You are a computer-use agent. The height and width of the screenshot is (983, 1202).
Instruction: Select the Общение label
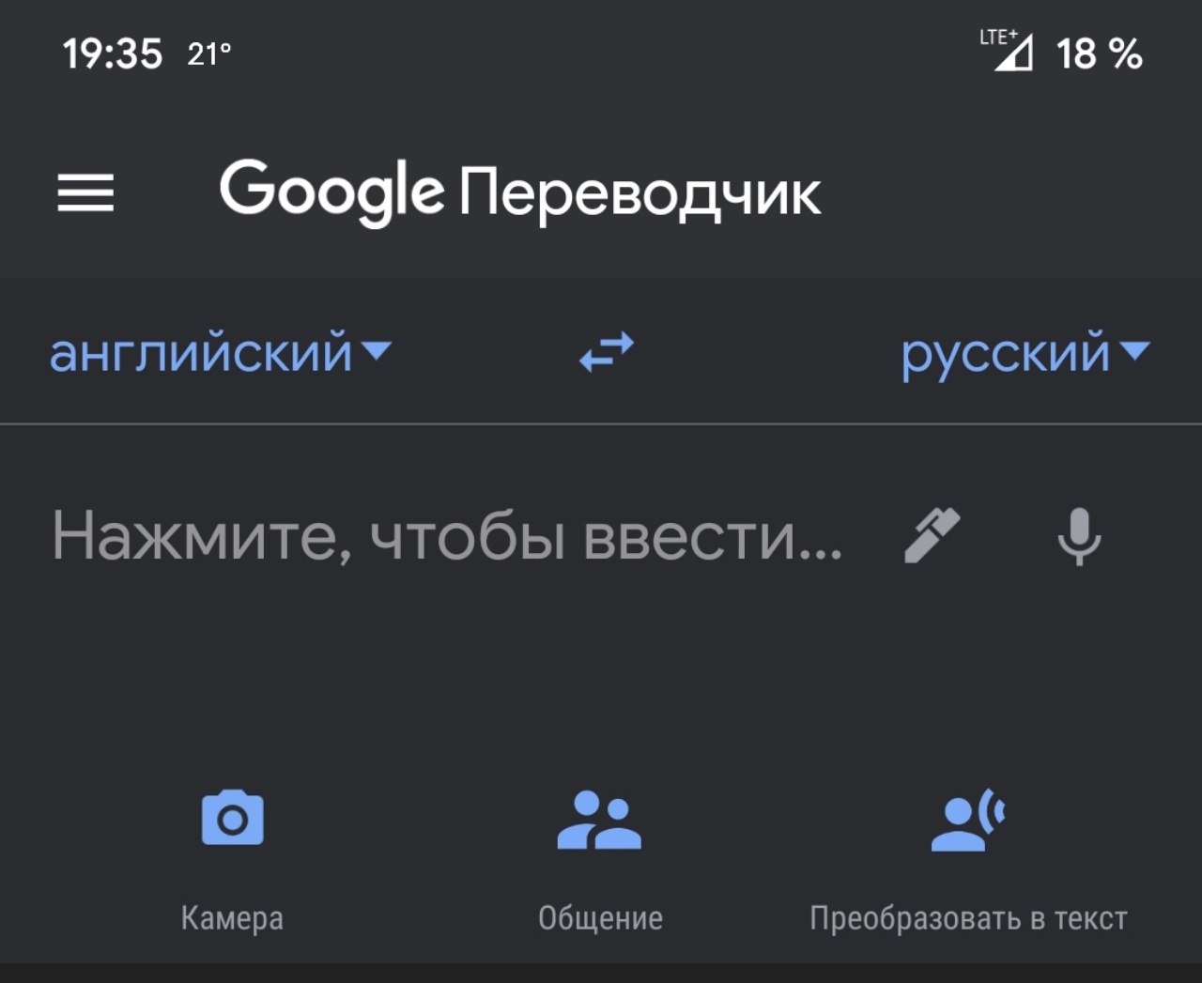coord(600,918)
